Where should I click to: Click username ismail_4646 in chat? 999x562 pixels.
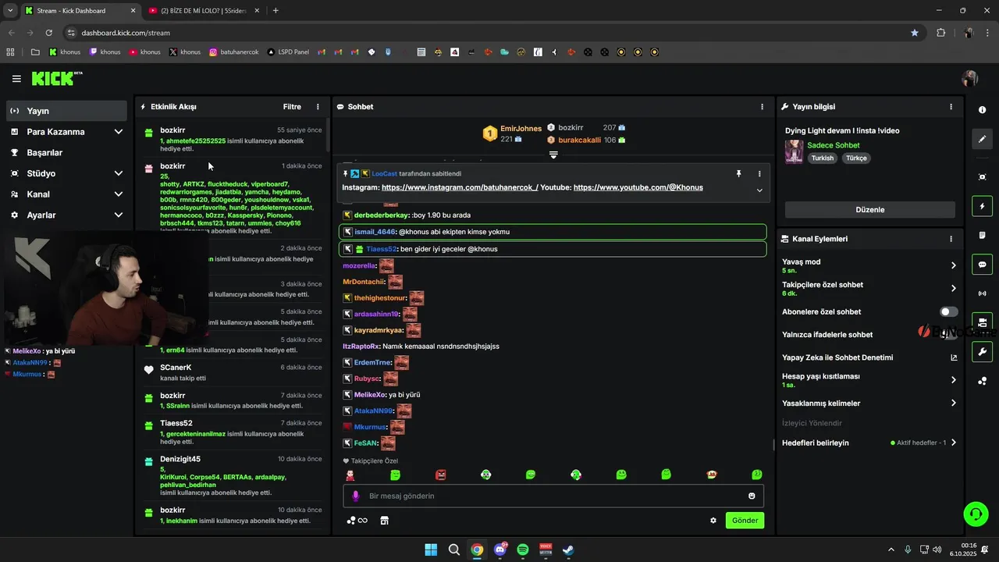pyautogui.click(x=375, y=232)
